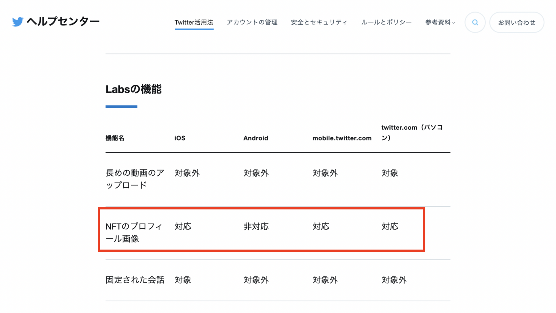Click the chevron next to 参考資料
556x313 pixels.
tap(455, 22)
